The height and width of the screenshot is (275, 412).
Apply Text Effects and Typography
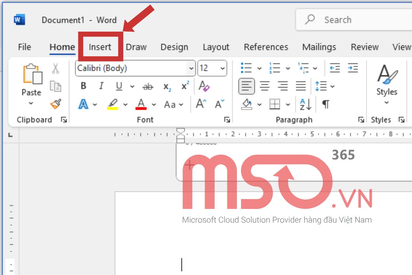tap(83, 104)
